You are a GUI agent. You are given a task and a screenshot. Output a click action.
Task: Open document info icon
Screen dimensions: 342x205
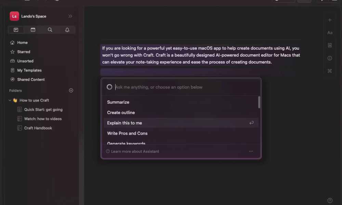click(x=330, y=58)
